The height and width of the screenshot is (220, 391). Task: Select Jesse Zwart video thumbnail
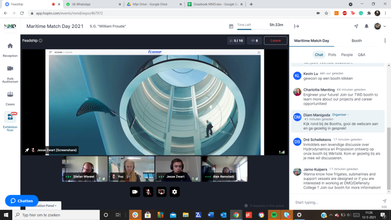point(178,169)
